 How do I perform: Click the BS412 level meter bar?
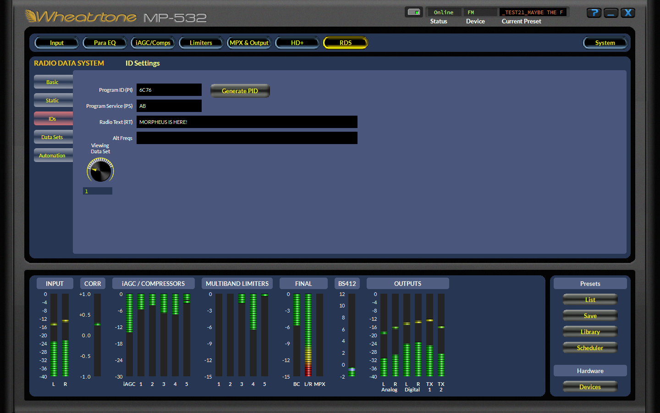click(352, 335)
